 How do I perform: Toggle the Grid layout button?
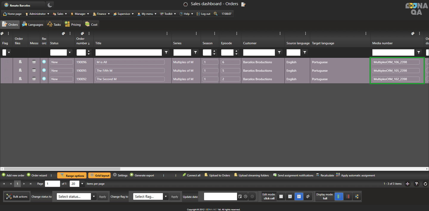click(99, 176)
